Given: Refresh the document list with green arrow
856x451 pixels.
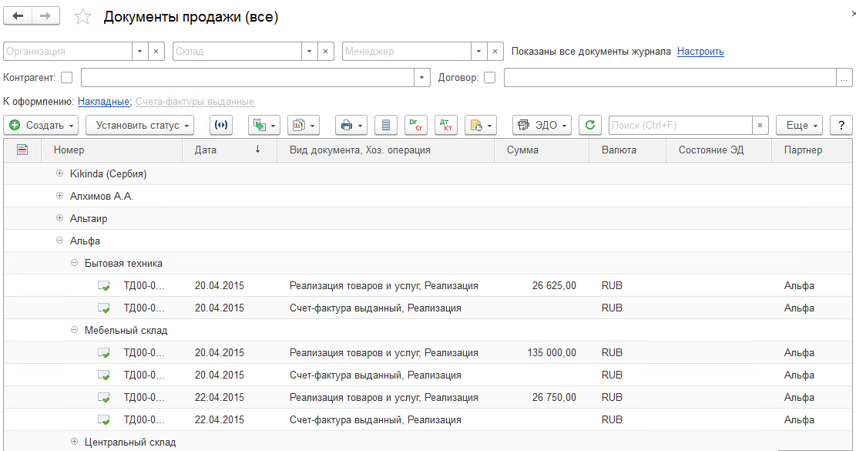Looking at the screenshot, I should tap(589, 125).
